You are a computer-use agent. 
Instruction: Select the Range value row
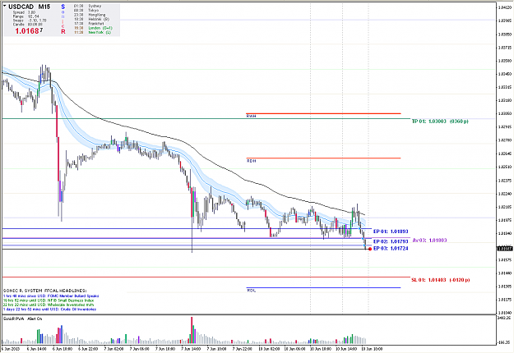coord(25,16)
